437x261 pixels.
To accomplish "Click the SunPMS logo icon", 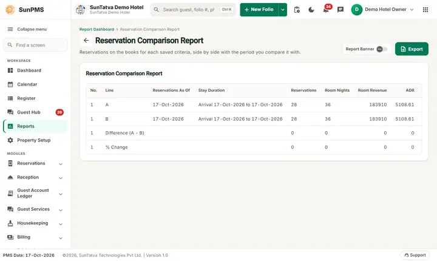I will pyautogui.click(x=10, y=10).
